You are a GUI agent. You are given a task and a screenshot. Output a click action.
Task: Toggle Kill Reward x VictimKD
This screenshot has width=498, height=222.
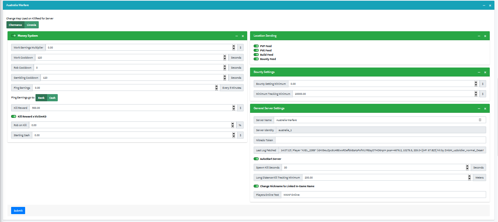click(14, 116)
